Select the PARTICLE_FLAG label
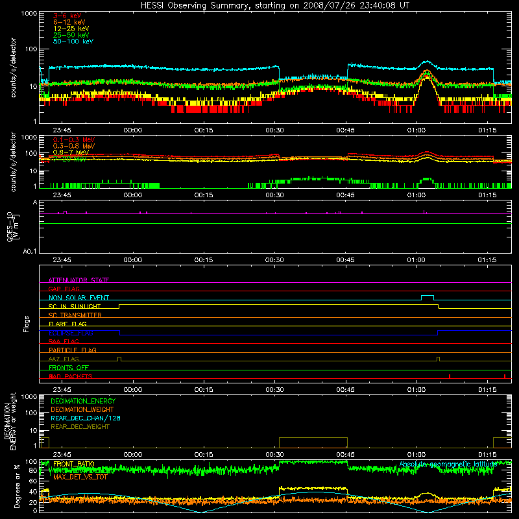Image resolution: width=519 pixels, height=519 pixels. (73, 350)
